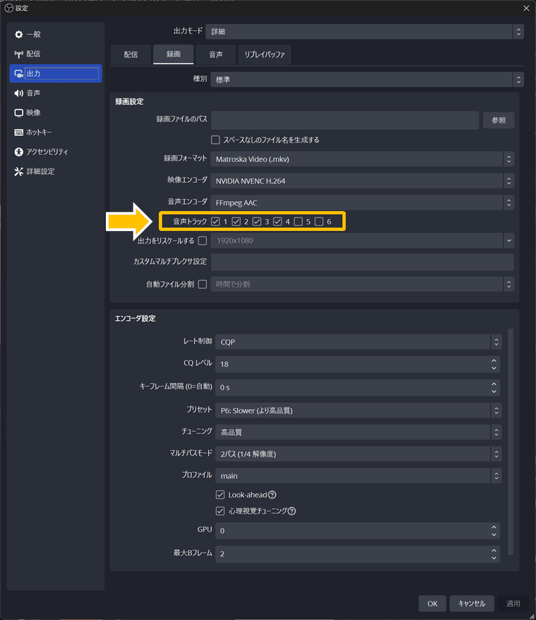Open the 映像エンコーダ dropdown
Viewport: 536px width, 620px height.
coord(362,181)
